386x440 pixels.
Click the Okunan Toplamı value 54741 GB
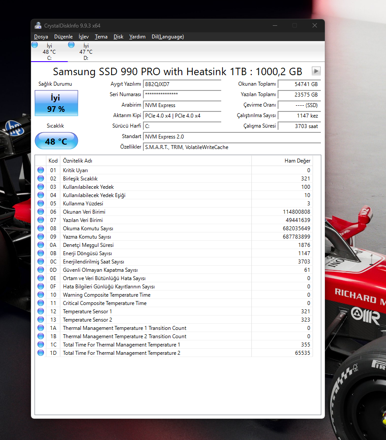(299, 84)
